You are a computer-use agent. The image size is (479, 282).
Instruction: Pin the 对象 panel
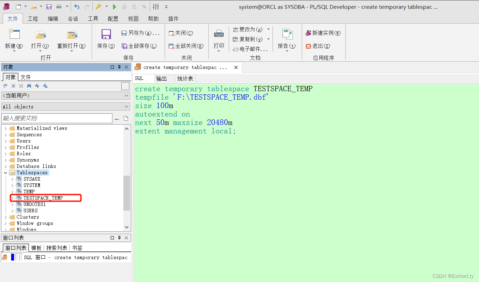[x=119, y=67]
